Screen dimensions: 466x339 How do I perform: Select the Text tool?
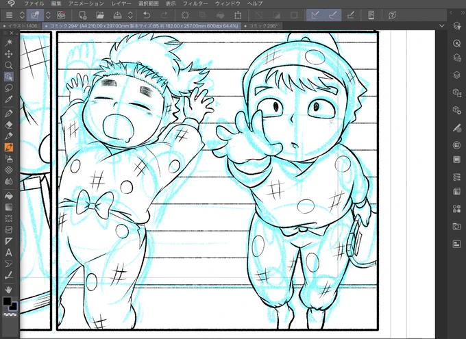[9, 253]
